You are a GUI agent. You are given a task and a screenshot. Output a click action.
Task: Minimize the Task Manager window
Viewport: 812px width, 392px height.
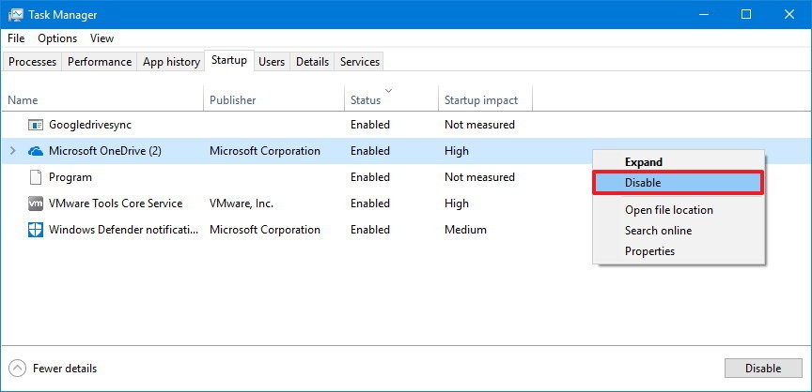pos(703,14)
